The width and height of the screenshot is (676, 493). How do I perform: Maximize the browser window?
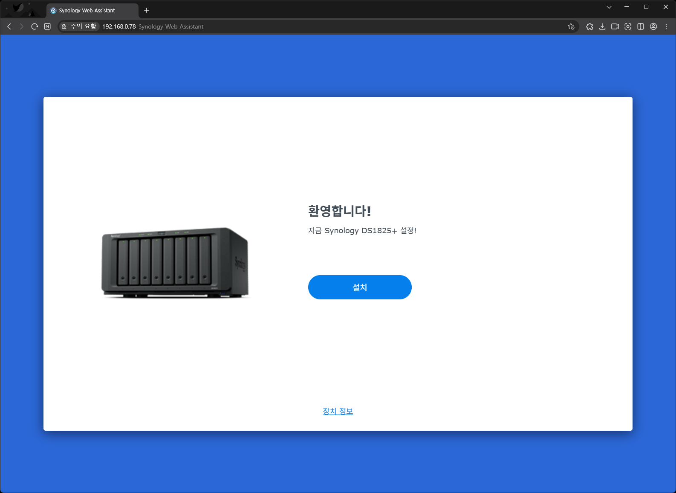pos(646,7)
